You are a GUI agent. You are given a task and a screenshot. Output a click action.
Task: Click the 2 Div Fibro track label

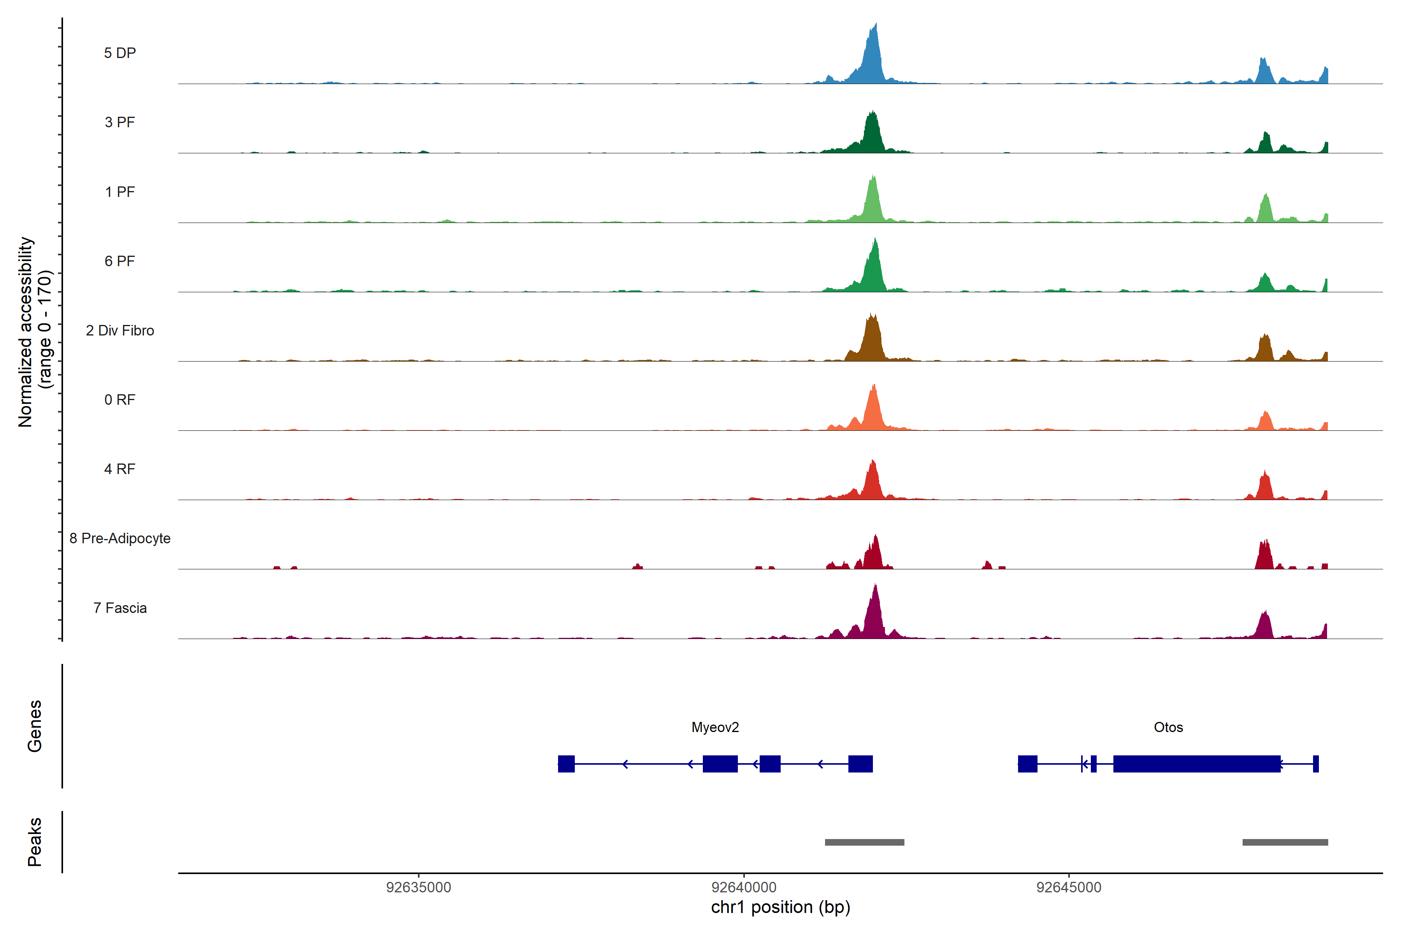click(120, 330)
